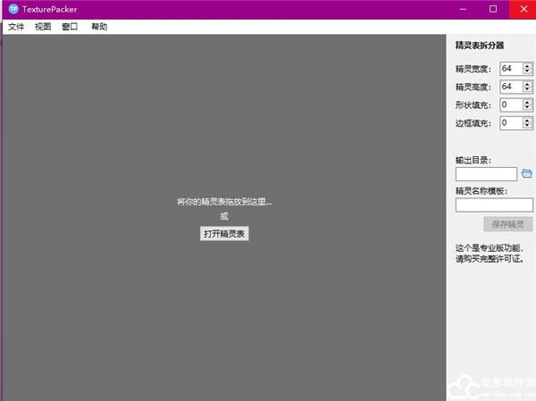The width and height of the screenshot is (536, 401).
Task: Click the 这个是专业版功能 notice text
Action: click(490, 254)
